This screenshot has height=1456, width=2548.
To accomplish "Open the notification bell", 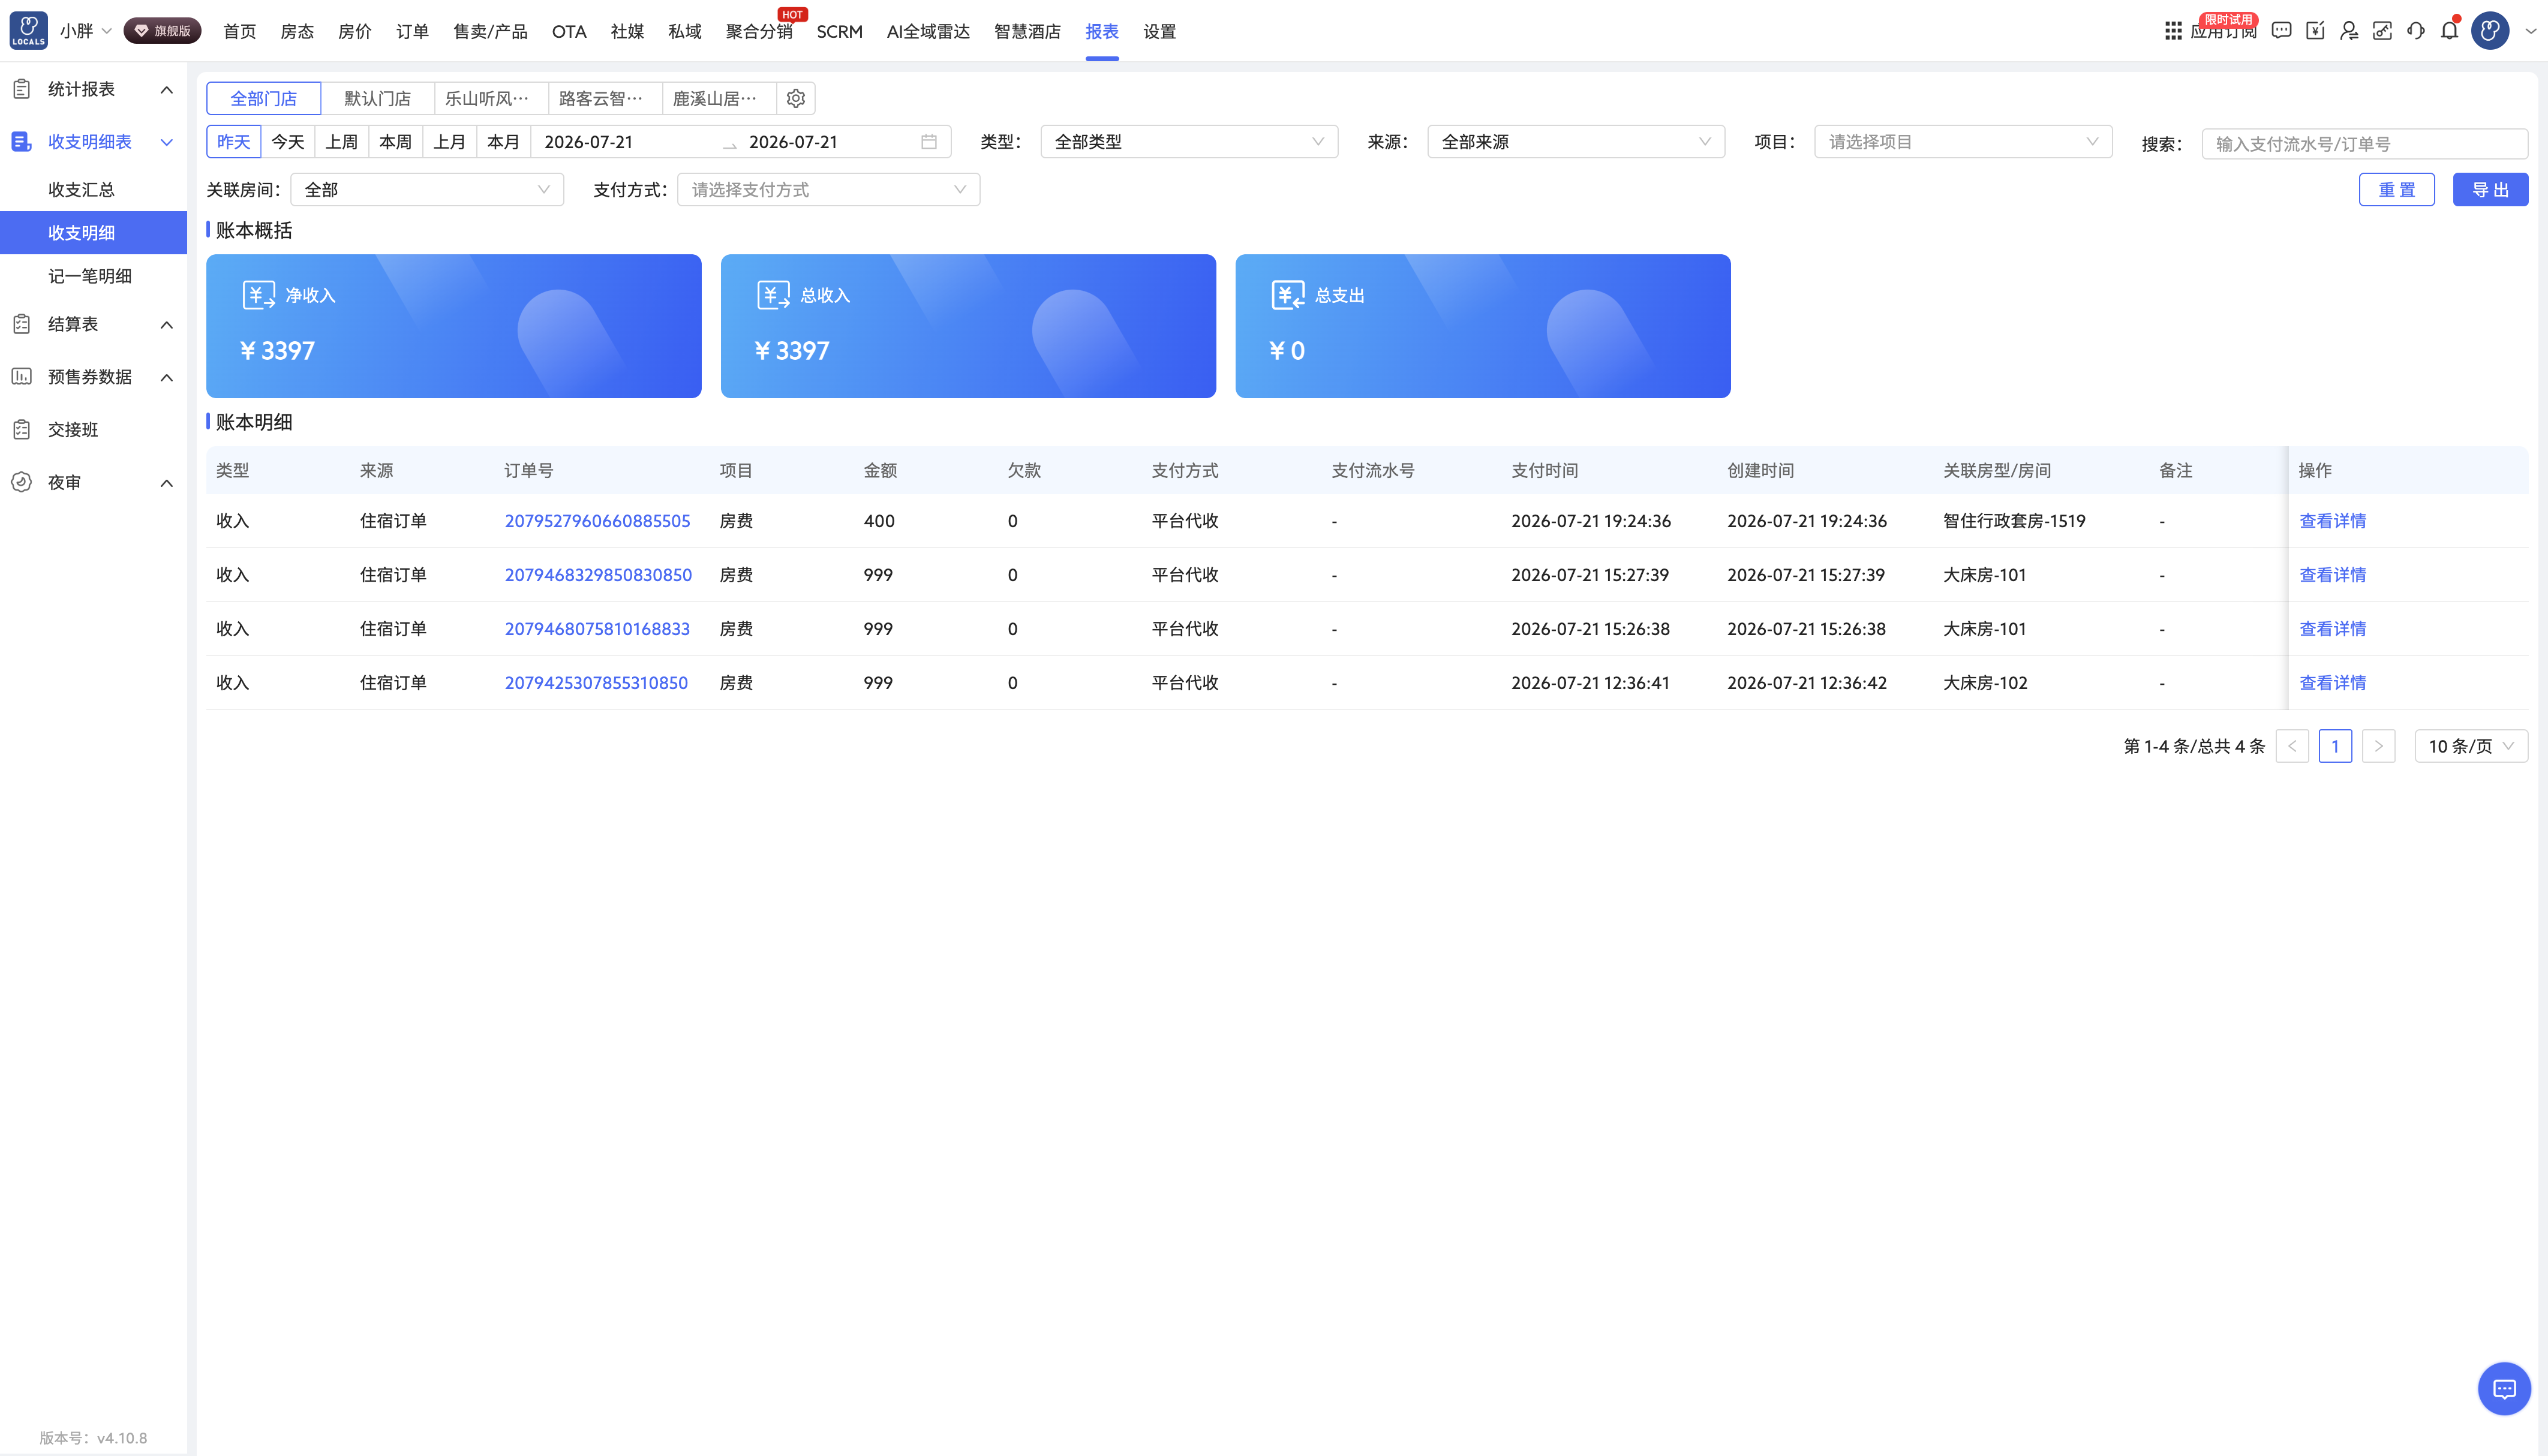I will point(2449,31).
